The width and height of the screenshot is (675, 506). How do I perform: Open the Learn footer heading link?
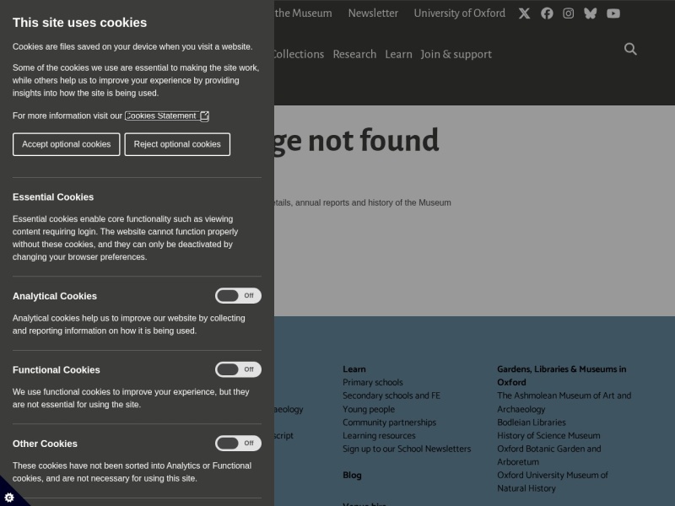click(x=354, y=369)
